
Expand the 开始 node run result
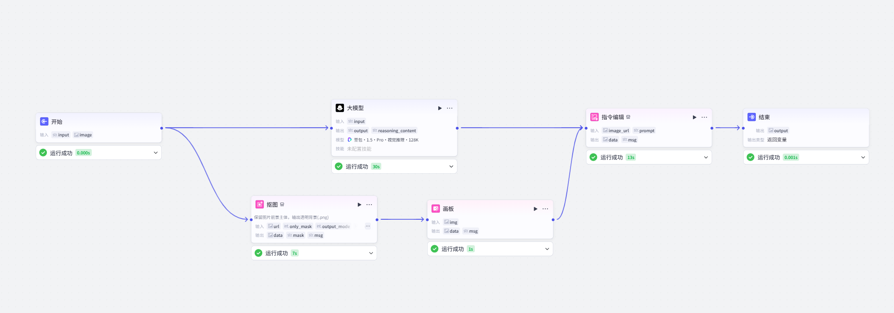click(155, 153)
